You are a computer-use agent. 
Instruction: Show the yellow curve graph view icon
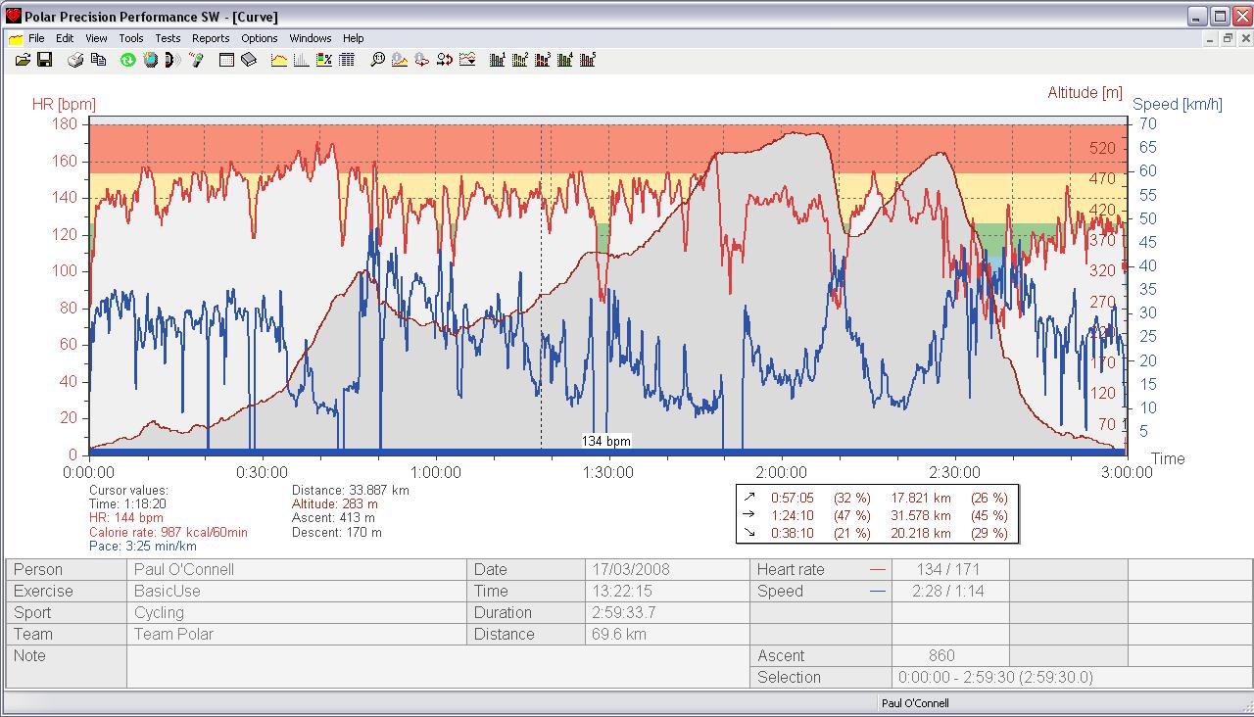coord(279,60)
